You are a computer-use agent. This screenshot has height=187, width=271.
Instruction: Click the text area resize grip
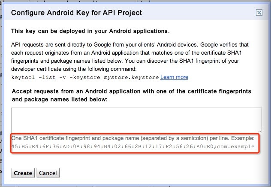point(260,131)
